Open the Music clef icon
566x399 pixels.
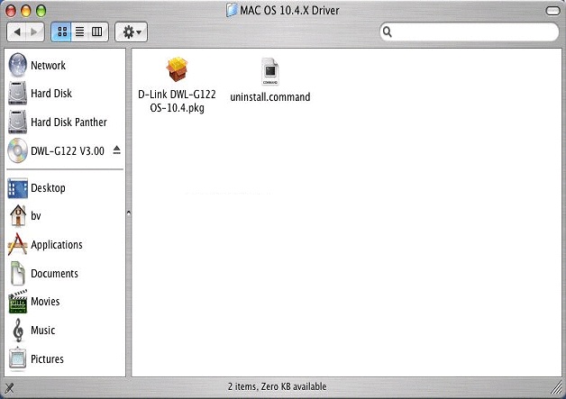point(18,330)
